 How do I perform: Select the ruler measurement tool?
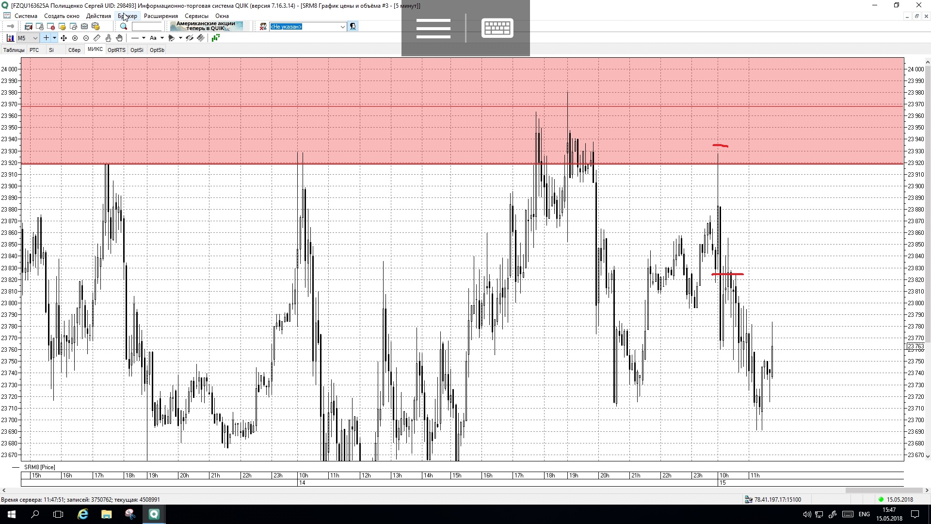pos(97,38)
